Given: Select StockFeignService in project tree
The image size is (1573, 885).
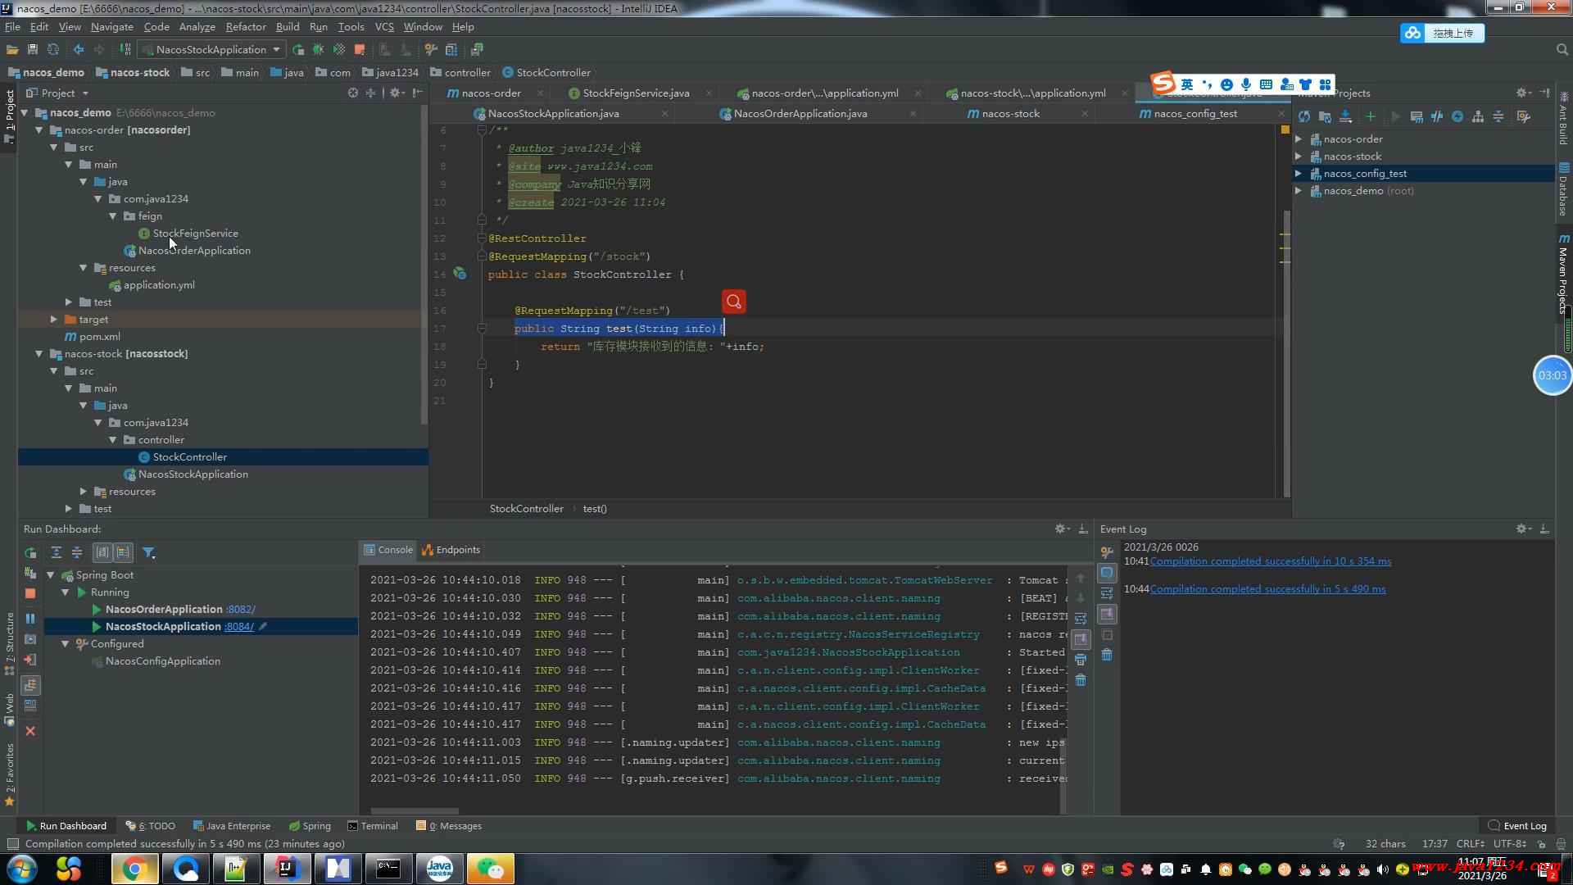Looking at the screenshot, I should 195,234.
